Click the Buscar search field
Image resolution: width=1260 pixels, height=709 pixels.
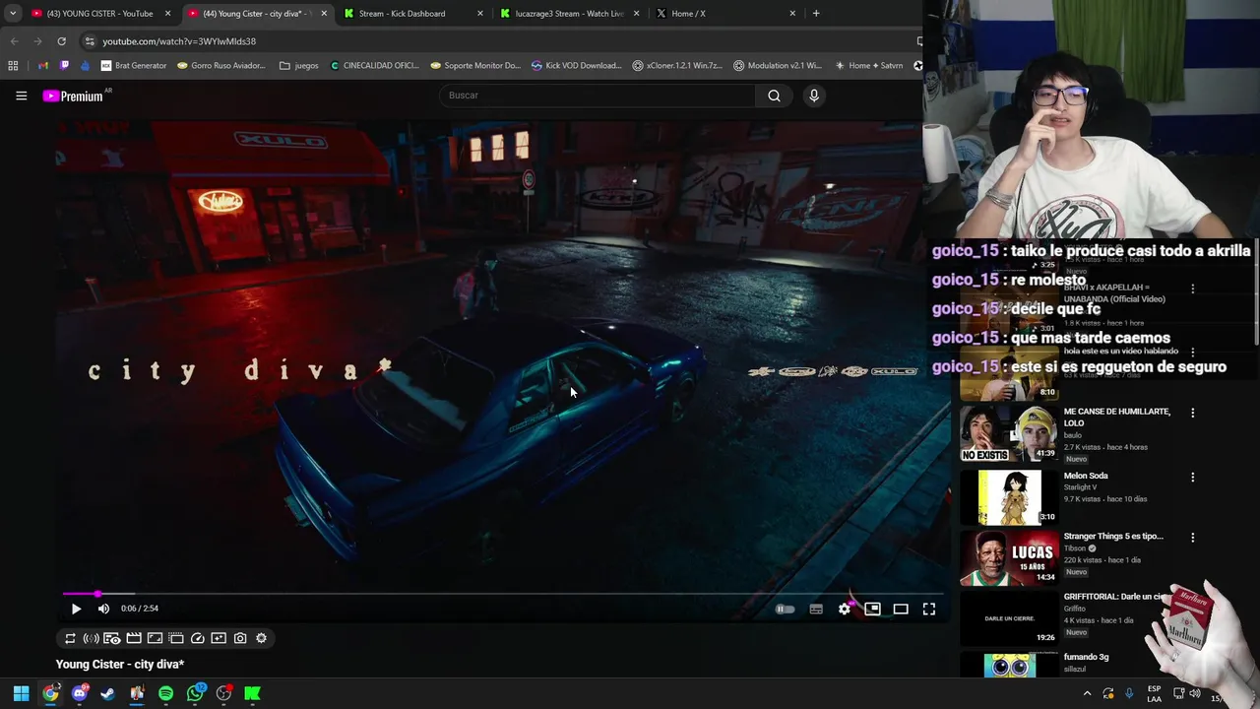coord(597,96)
